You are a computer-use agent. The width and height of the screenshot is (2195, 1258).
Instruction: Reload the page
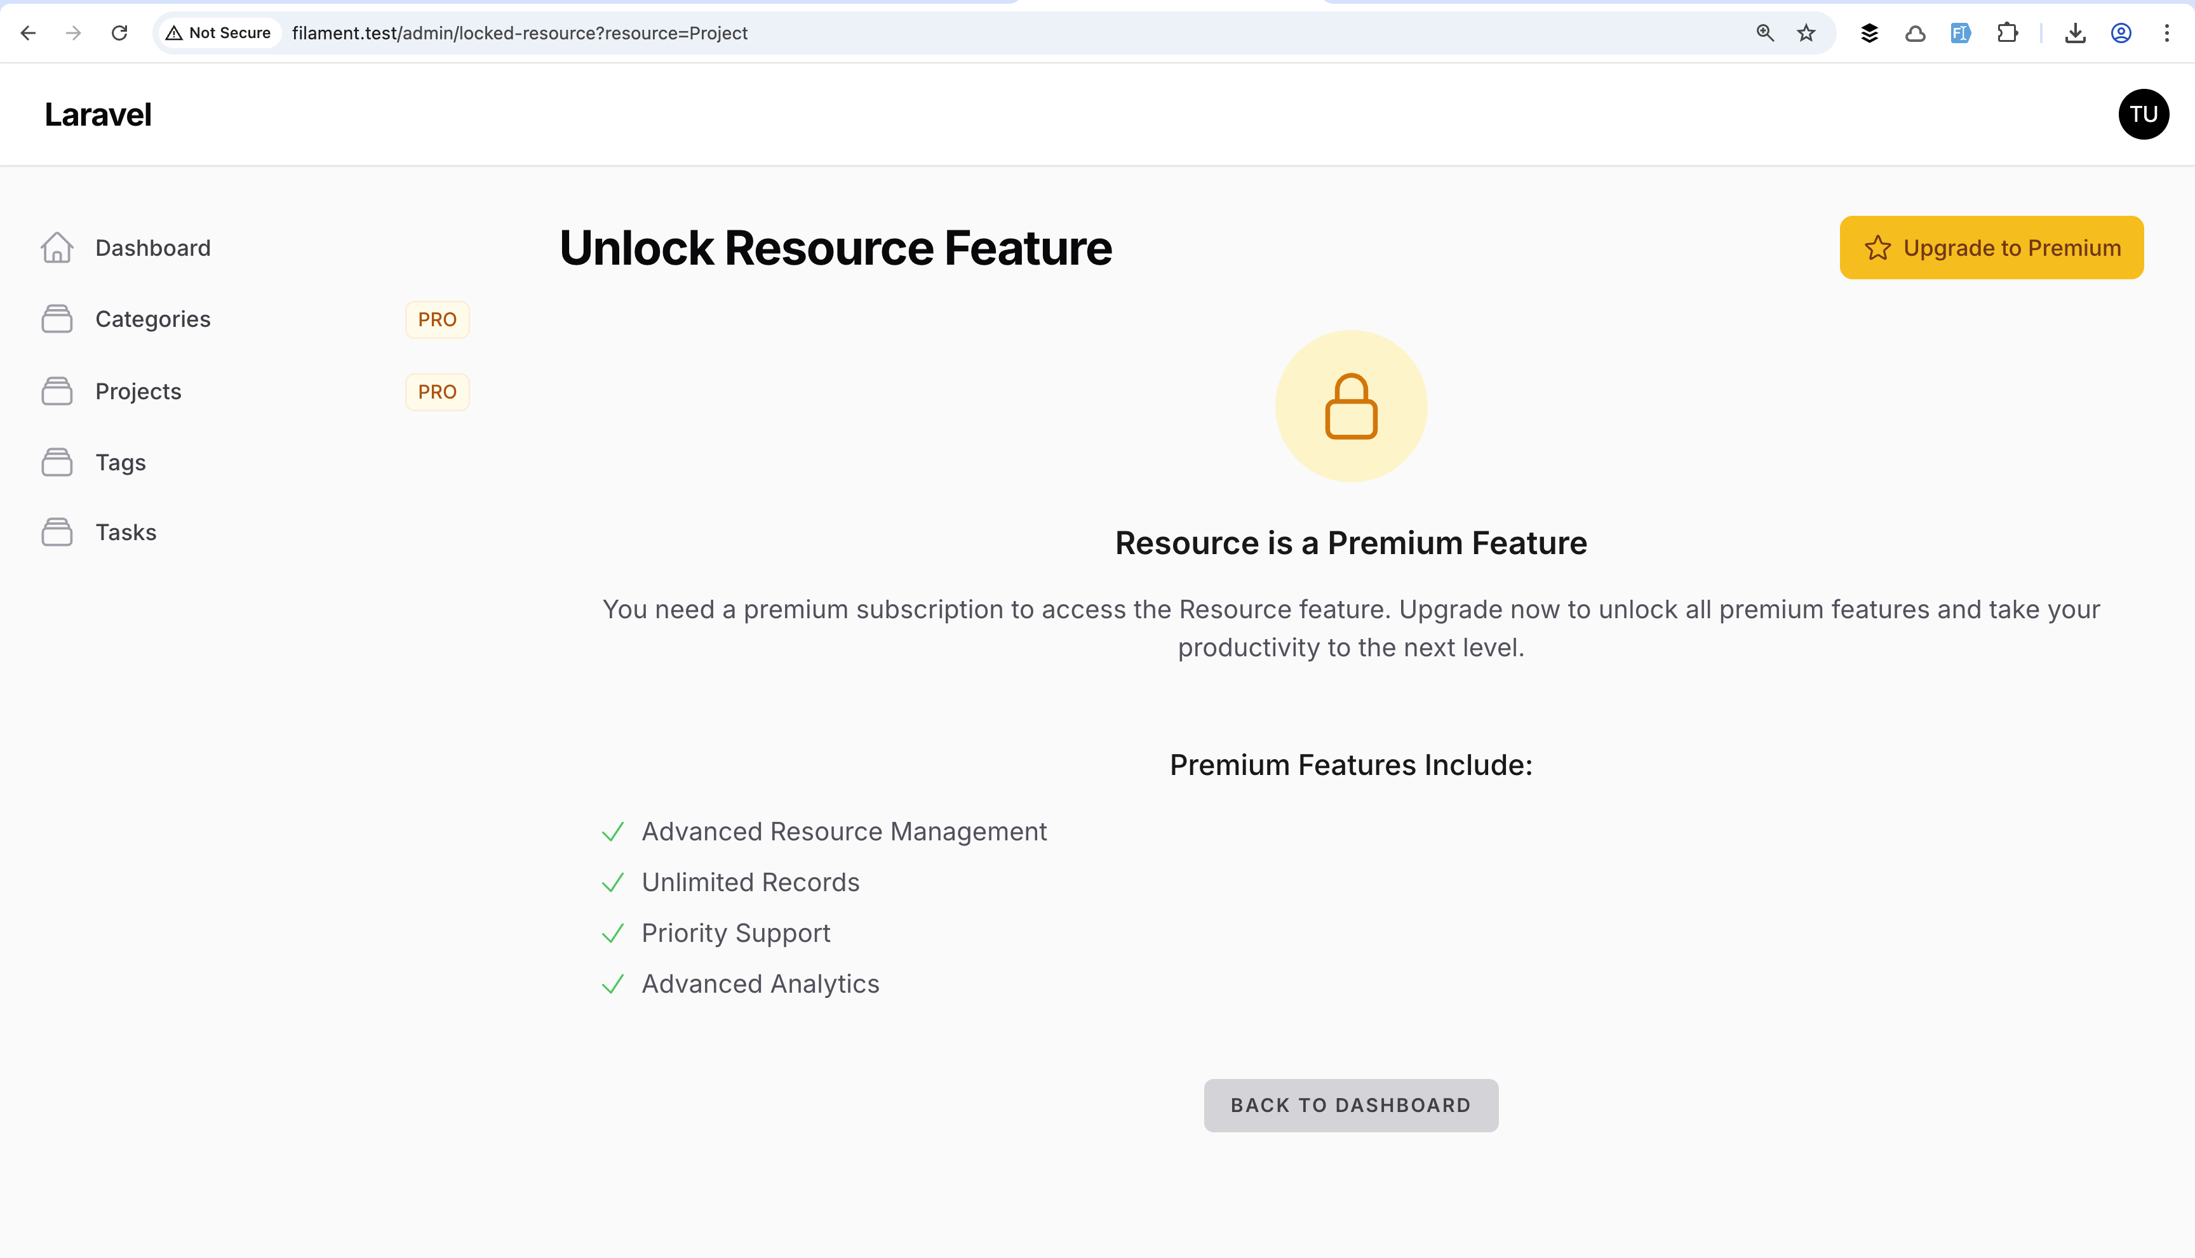(119, 33)
